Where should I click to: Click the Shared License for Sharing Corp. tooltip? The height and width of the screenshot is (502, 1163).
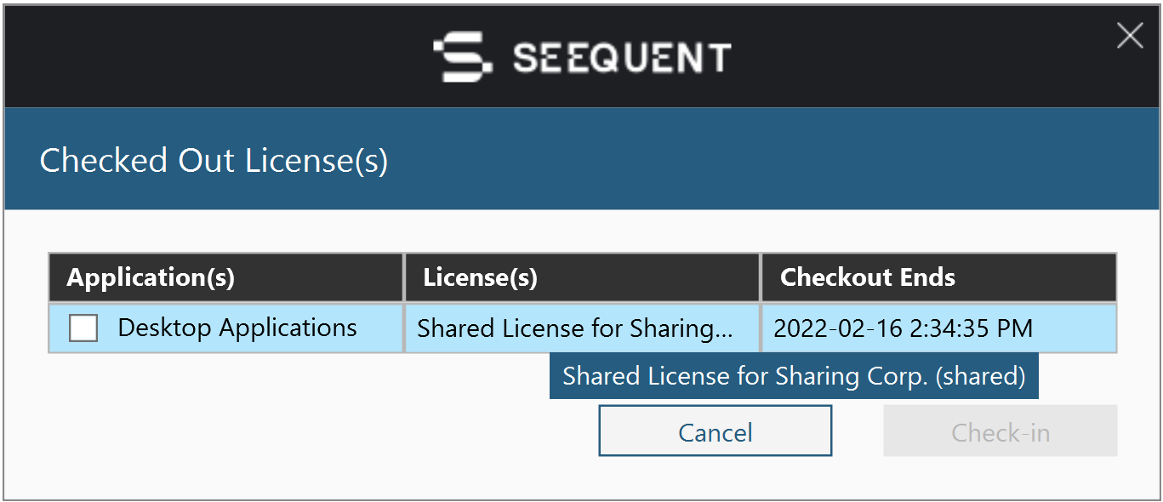pyautogui.click(x=794, y=376)
